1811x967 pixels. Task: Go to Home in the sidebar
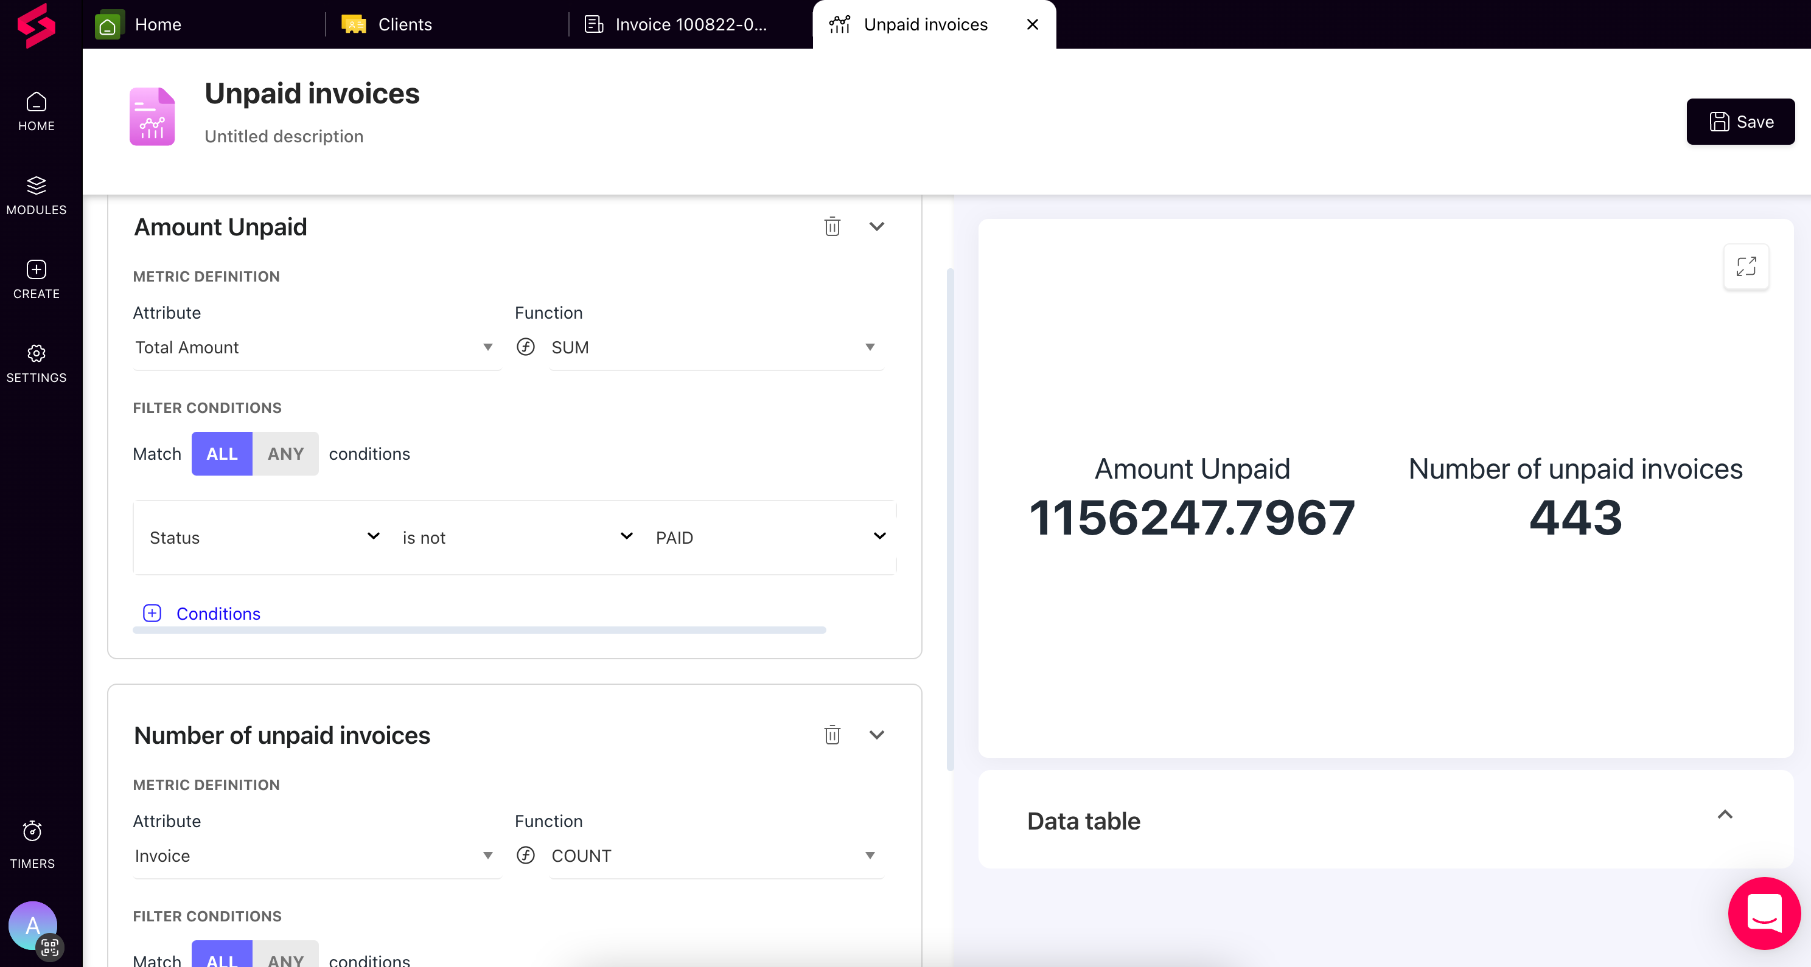click(37, 112)
